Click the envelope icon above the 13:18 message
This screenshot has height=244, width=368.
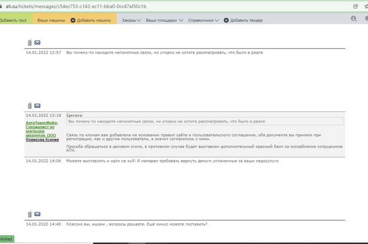[x=37, y=106]
